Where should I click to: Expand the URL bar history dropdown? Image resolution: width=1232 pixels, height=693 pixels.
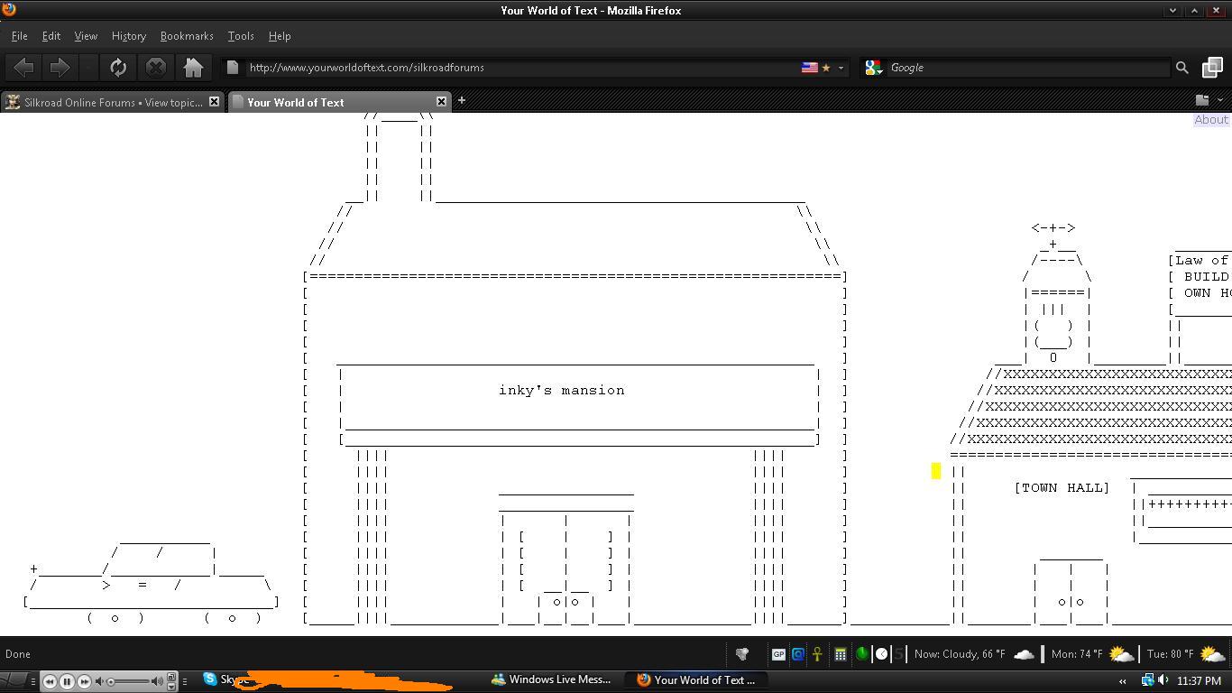click(841, 68)
